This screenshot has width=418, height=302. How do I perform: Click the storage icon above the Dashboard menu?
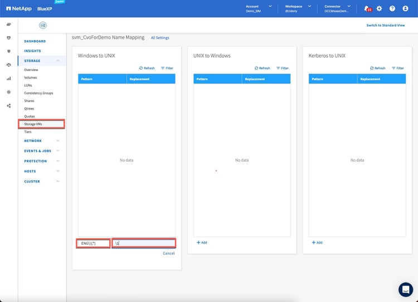coord(42,26)
